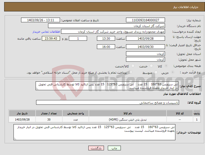
Task: Click the quantity cell showing 30
Action: 49,119
